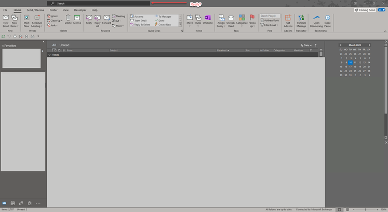Viewport: 388px width, 212px height.
Task: Open the View tab
Action: 65,10
